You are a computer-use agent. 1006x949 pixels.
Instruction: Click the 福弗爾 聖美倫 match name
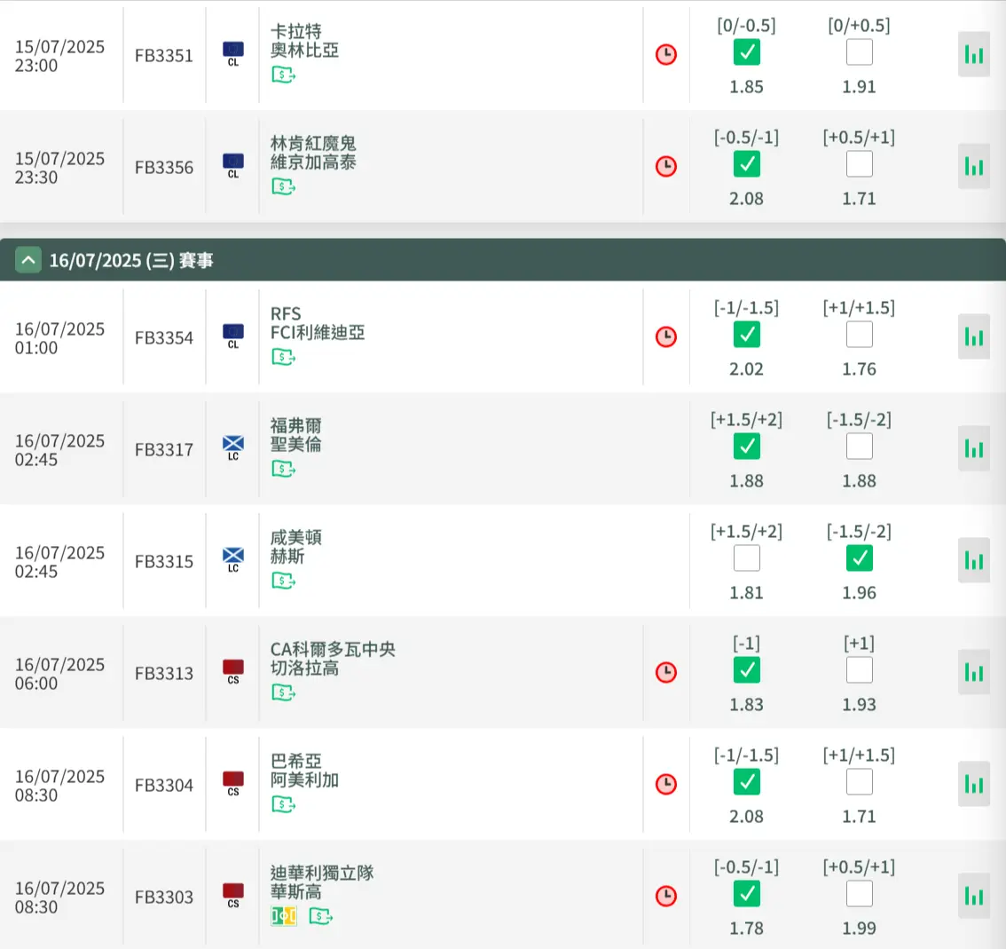(296, 435)
